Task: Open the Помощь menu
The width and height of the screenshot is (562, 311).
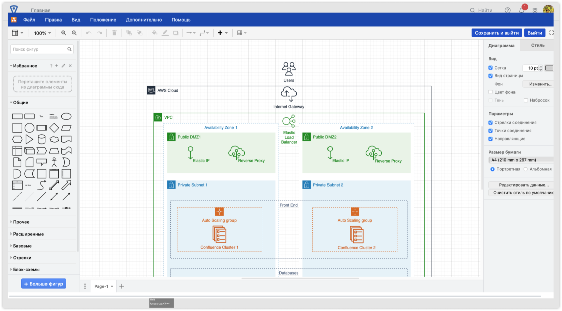Action: [181, 20]
